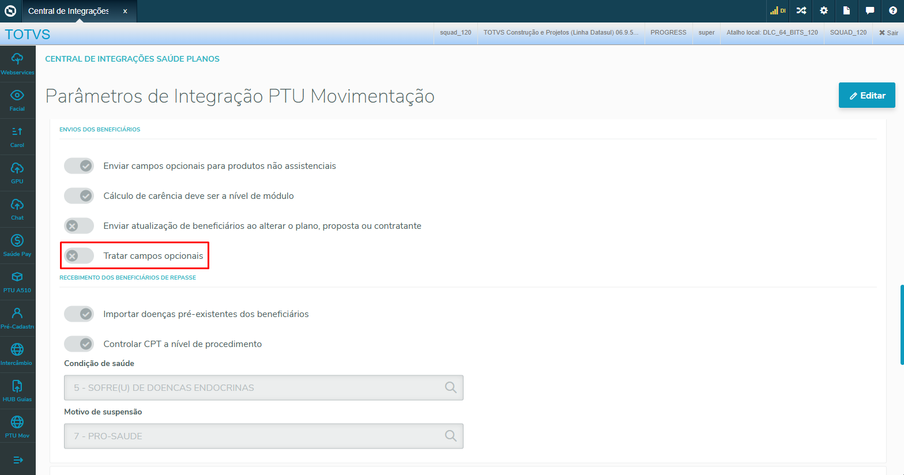This screenshot has height=475, width=904.
Task: Open search for Motivo de suspensão
Action: (451, 436)
